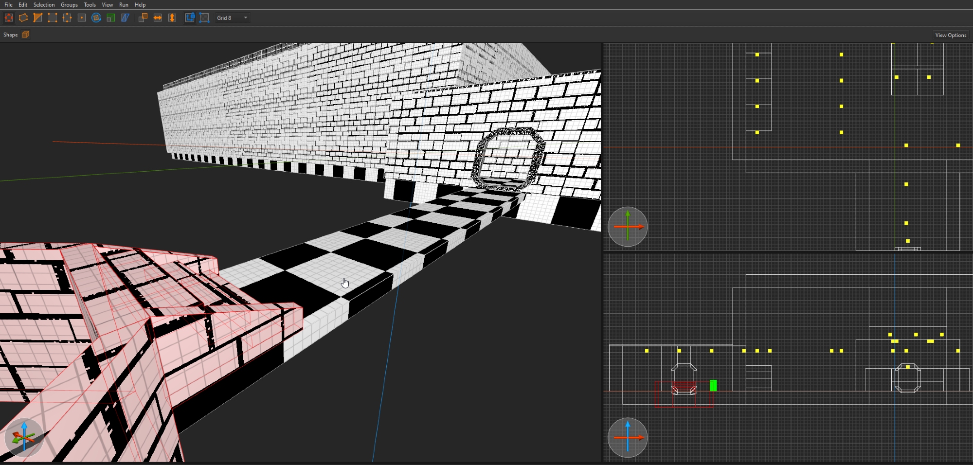Switch to the Vertex tool
973x465 pixels.
[53, 18]
